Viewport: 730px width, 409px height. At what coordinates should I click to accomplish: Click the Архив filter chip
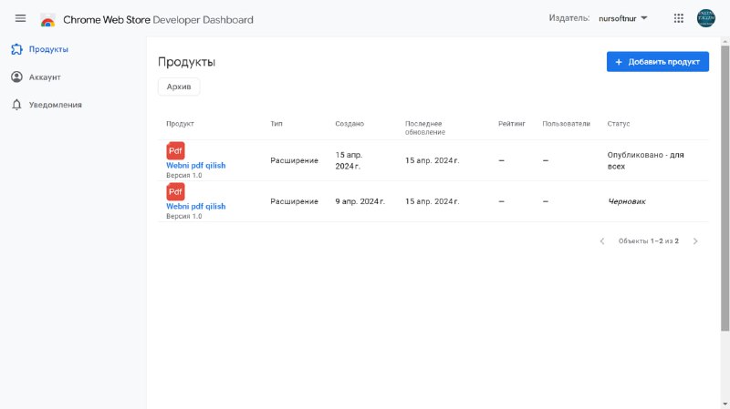pyautogui.click(x=179, y=87)
